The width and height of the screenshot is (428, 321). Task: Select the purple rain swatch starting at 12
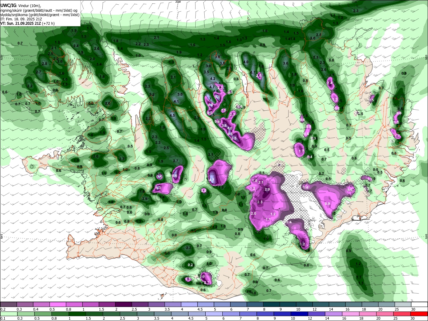click(317, 314)
